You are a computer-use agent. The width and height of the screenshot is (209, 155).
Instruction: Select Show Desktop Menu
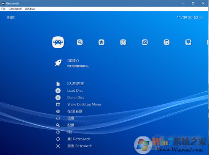[84, 105]
